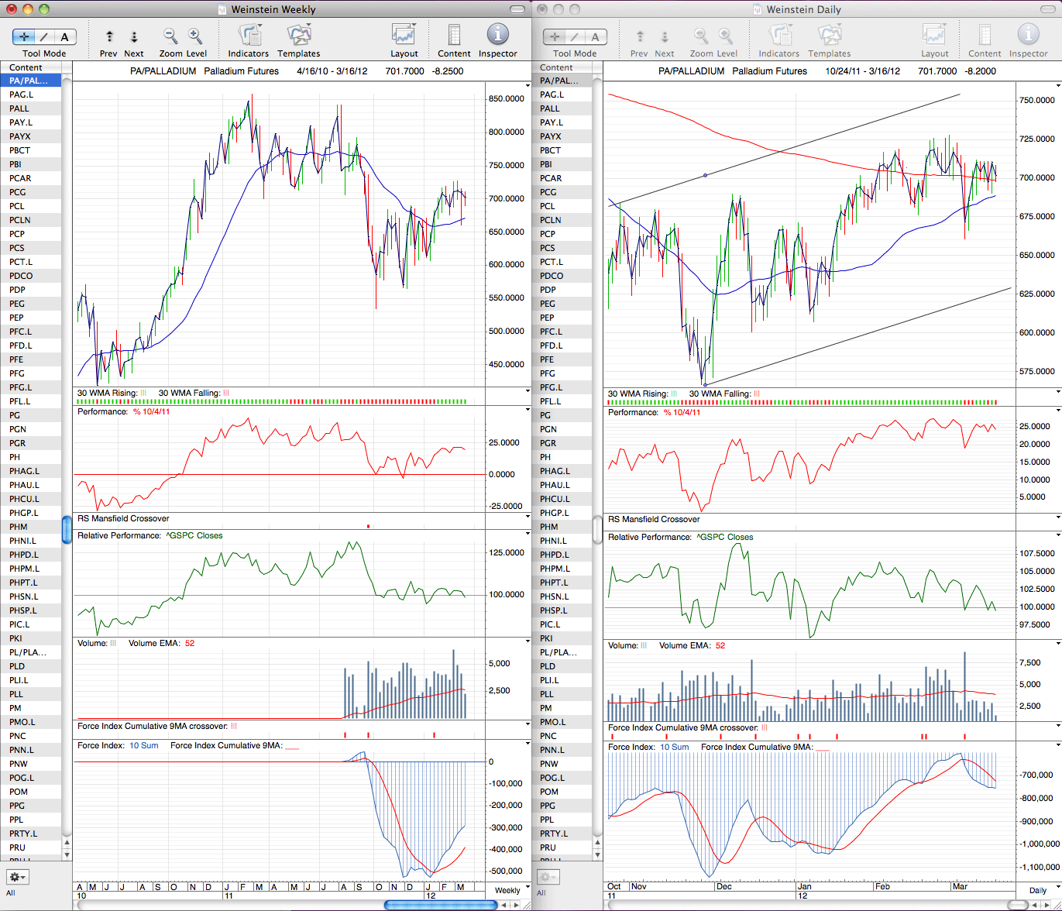This screenshot has width=1062, height=911.
Task: Expand Daily Force Index panel disclosure arrow
Action: click(1058, 747)
